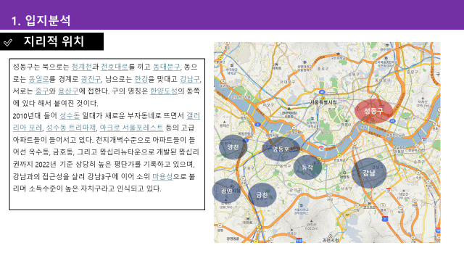Select the red 성동구 map oval
464x261 pixels.
[x=373, y=111]
